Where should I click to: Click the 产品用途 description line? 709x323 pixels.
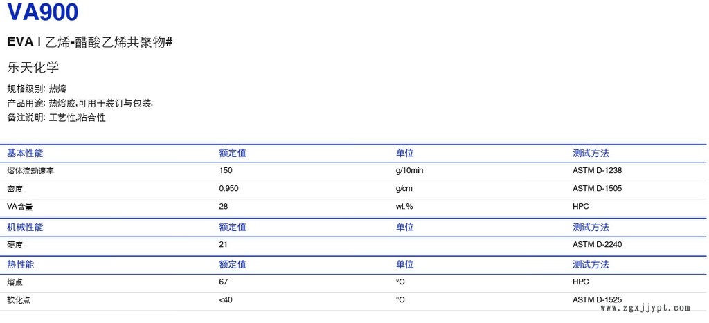tap(80, 103)
